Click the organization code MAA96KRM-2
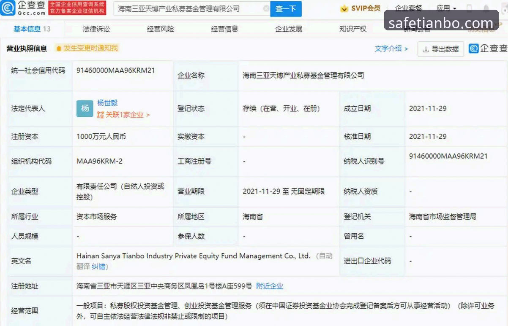Viewport: 508px width, 326px height. coord(99,161)
